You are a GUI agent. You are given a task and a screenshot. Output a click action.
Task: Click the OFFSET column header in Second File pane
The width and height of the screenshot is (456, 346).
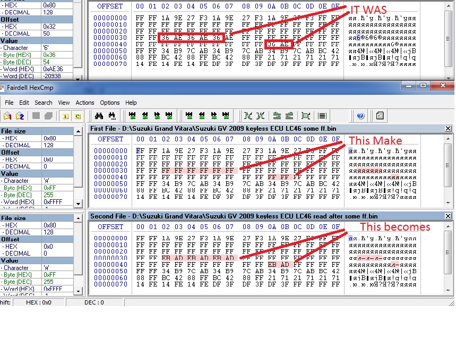110,226
